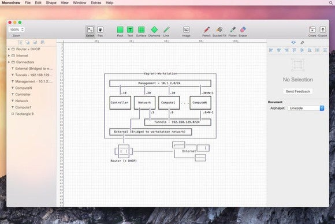Switch to the inspector pencil tab
Screen dimensions: 335x224
302,43
